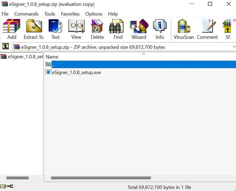Viewport: 236px width, 191px height.
Task: Open the Commands menu
Action: (x=26, y=14)
